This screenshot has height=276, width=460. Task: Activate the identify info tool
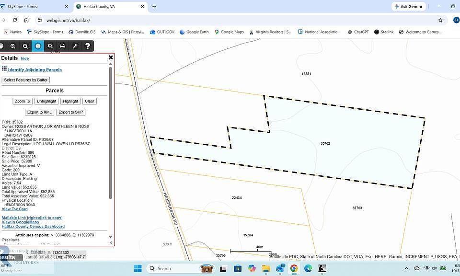pyautogui.click(x=38, y=46)
